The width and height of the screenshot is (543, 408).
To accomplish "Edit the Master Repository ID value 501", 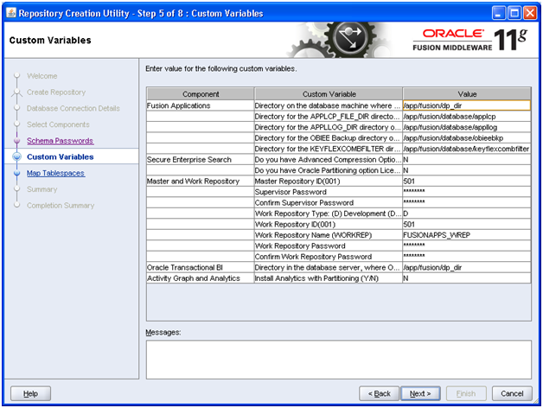I will pyautogui.click(x=467, y=182).
